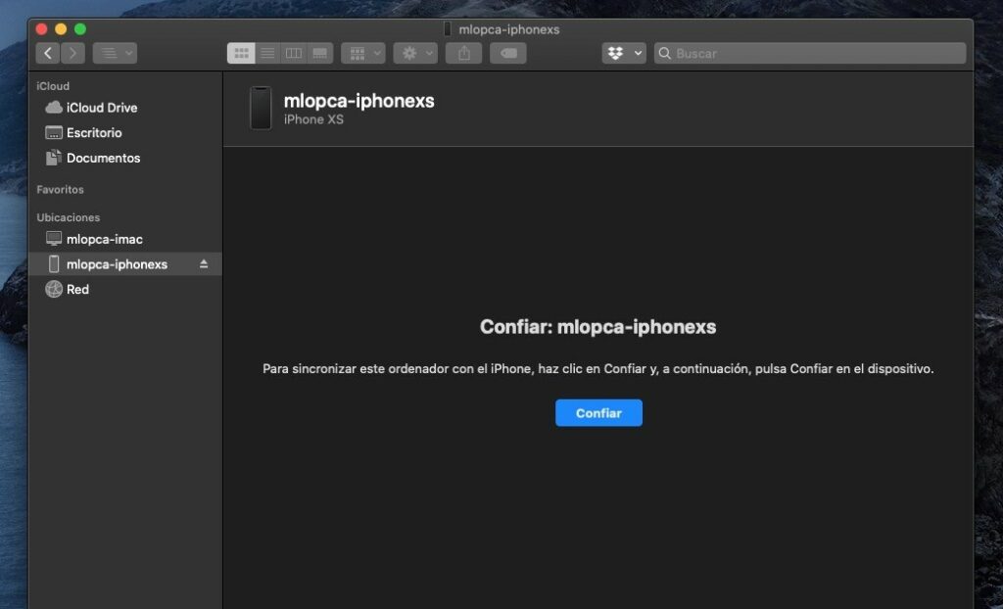Go forward with the Finder forward arrow
1003x609 pixels.
(x=72, y=53)
